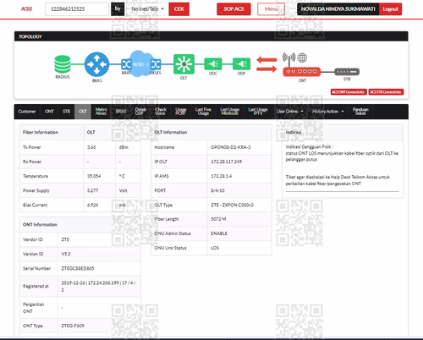The height and width of the screenshot is (340, 423).
Task: Click the OLT Type value ZTE - ZXPON C300v2
Action: [x=232, y=205]
